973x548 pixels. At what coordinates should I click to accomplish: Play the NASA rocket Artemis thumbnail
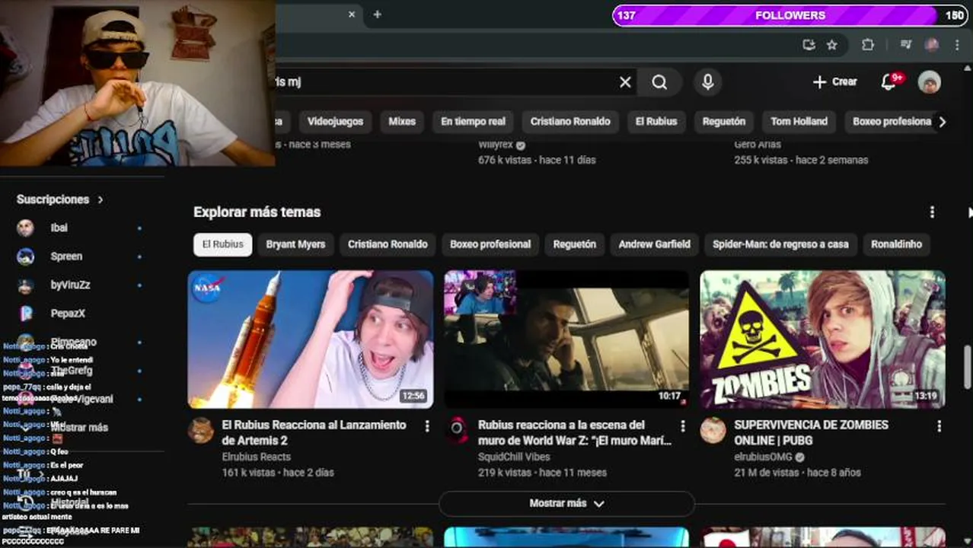click(x=311, y=339)
